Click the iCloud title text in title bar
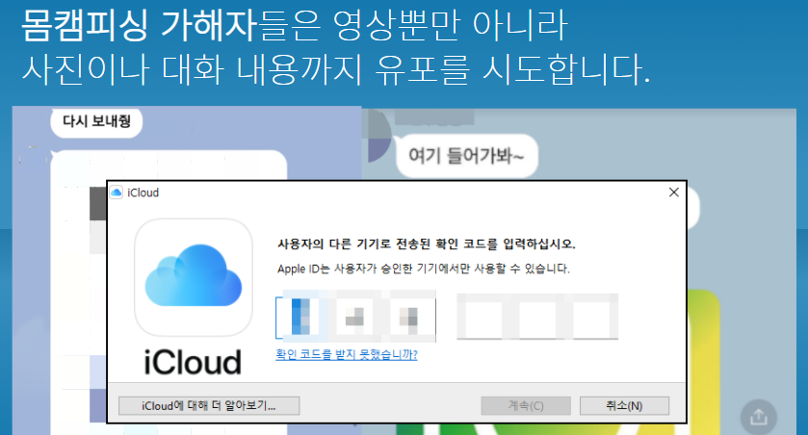Viewport: 808px width, 435px height. pyautogui.click(x=143, y=192)
